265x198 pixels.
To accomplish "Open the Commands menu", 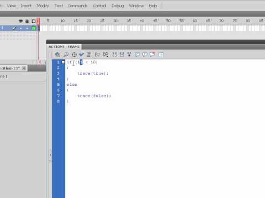I will 77,6.
